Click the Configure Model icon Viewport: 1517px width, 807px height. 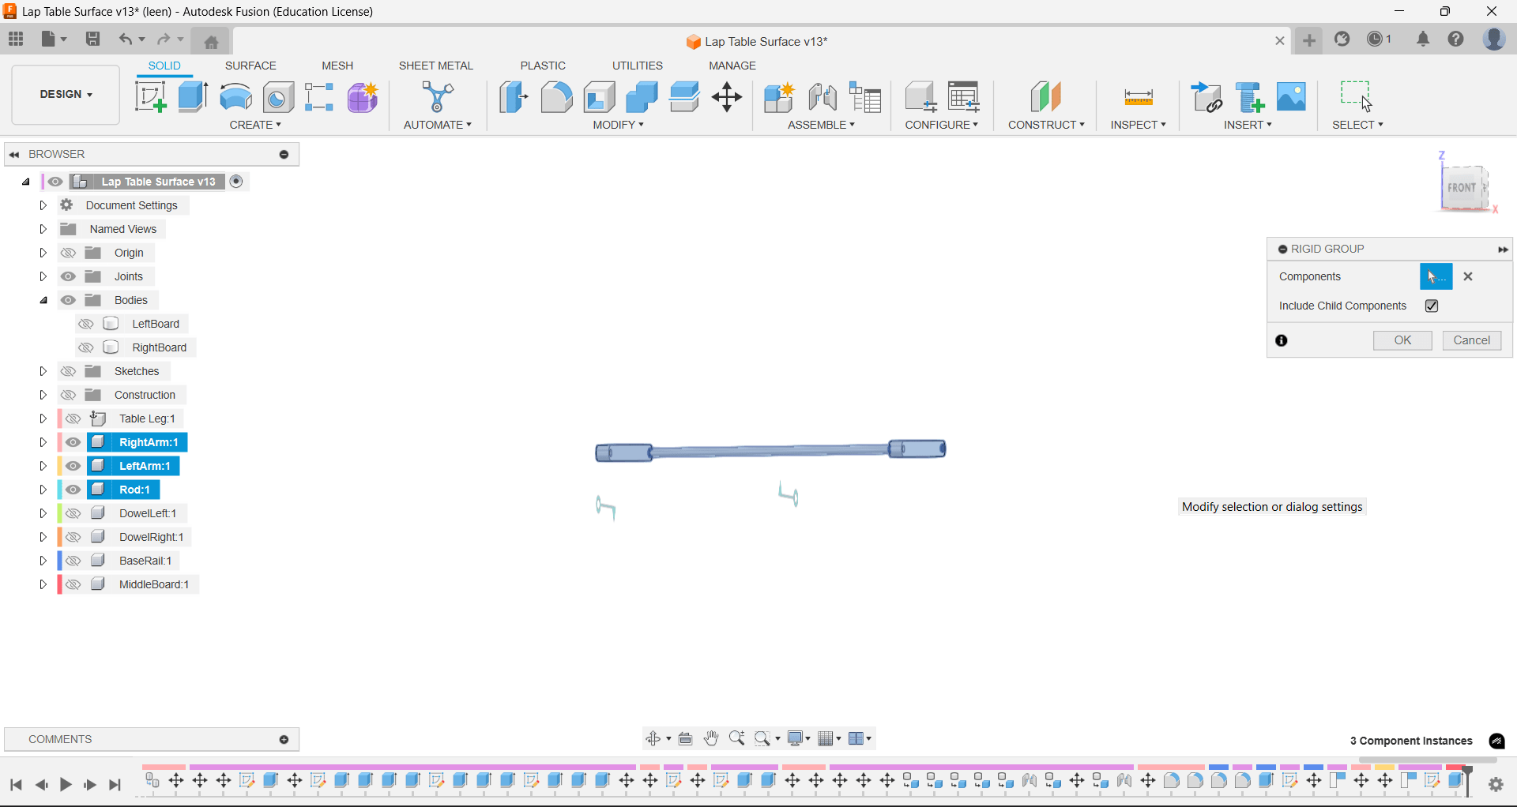pos(920,97)
